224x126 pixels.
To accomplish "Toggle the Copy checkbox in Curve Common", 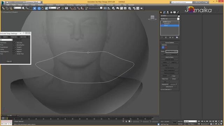I will click(x=171, y=76).
